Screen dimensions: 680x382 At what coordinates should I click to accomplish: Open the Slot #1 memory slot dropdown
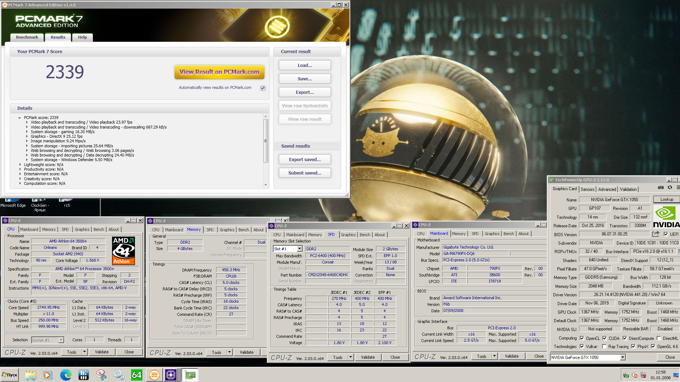299,249
